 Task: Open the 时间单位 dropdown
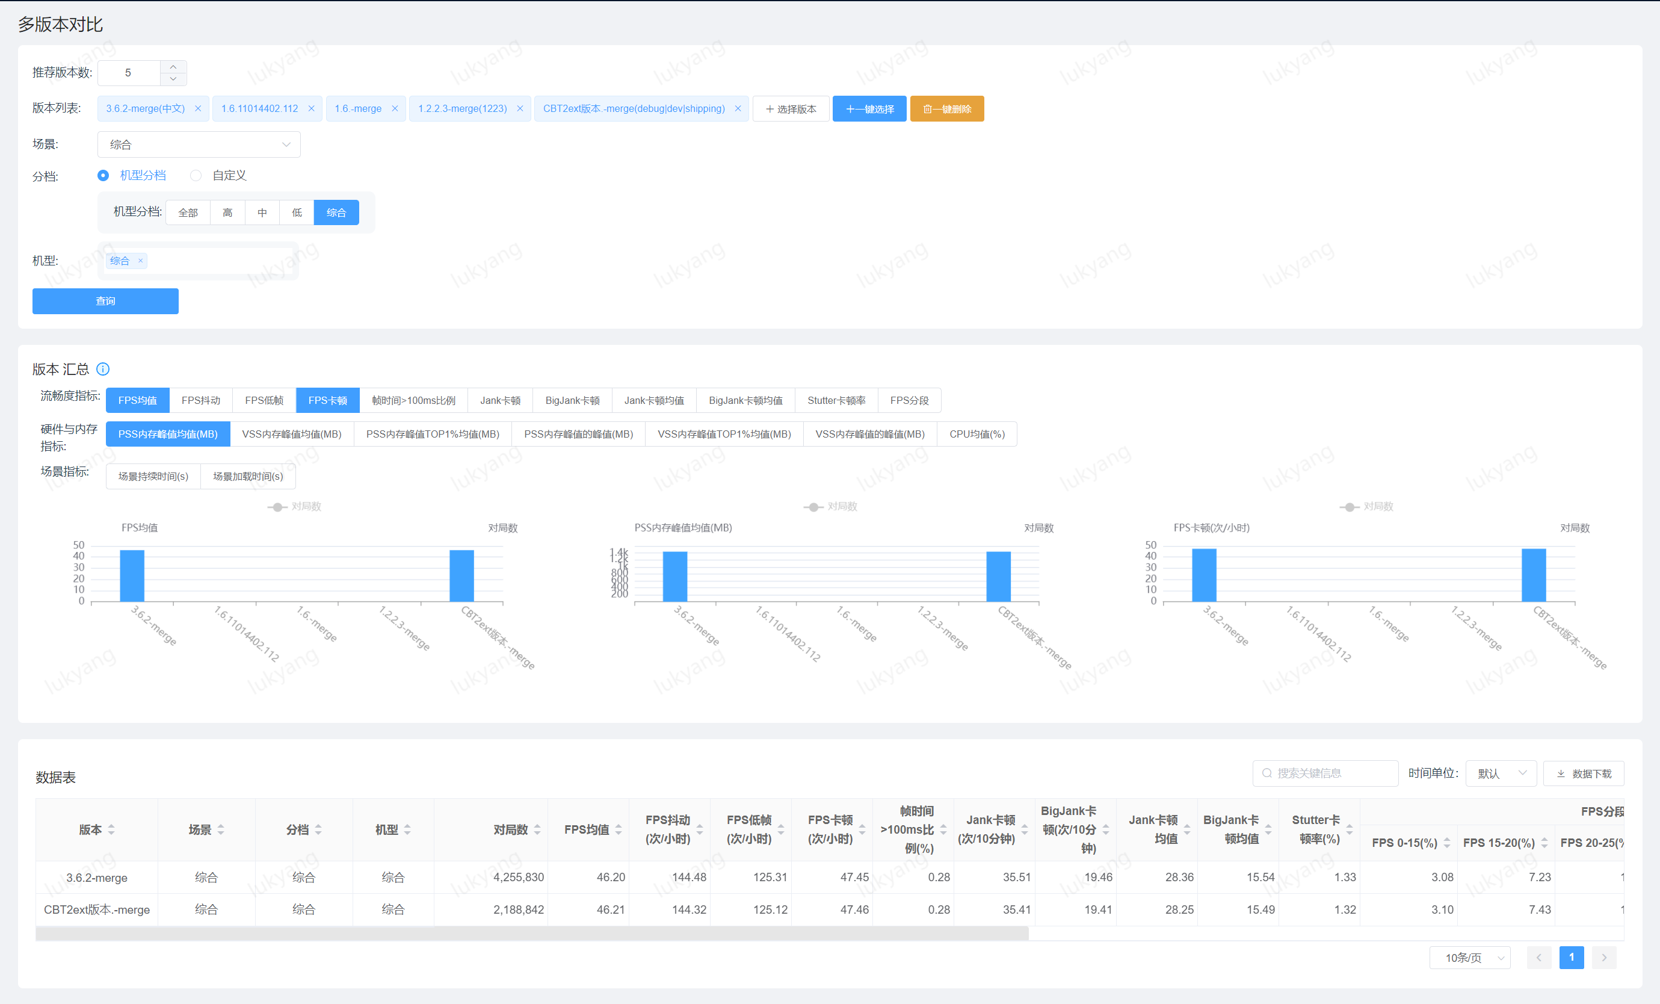1501,773
